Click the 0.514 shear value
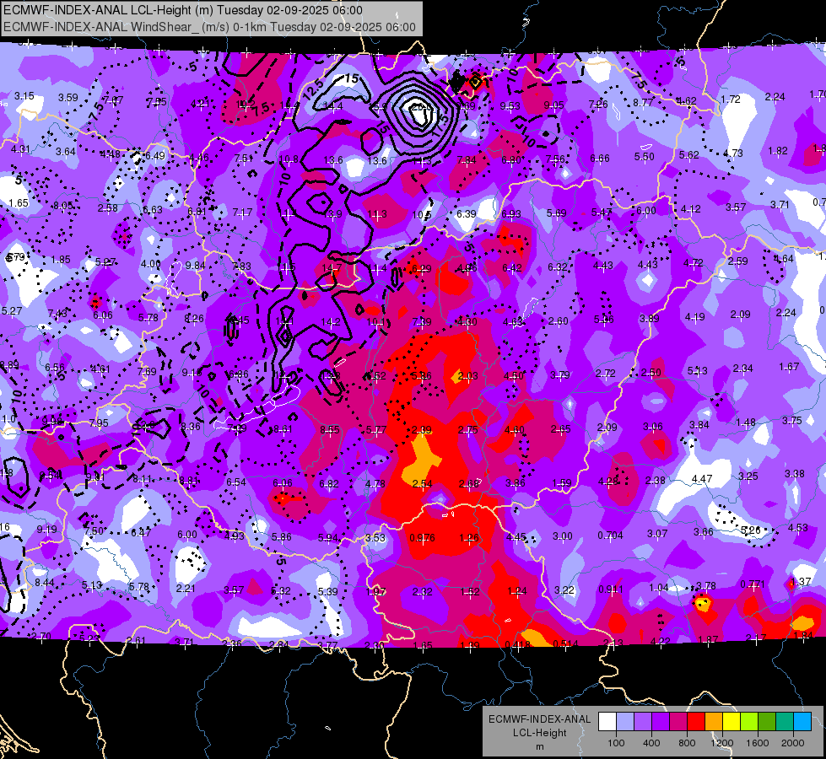Image resolution: width=826 pixels, height=759 pixels. (x=565, y=643)
